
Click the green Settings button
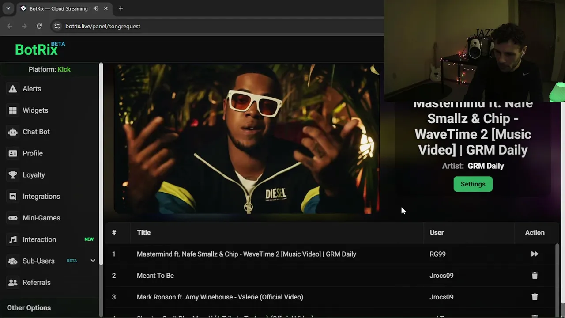click(x=473, y=184)
